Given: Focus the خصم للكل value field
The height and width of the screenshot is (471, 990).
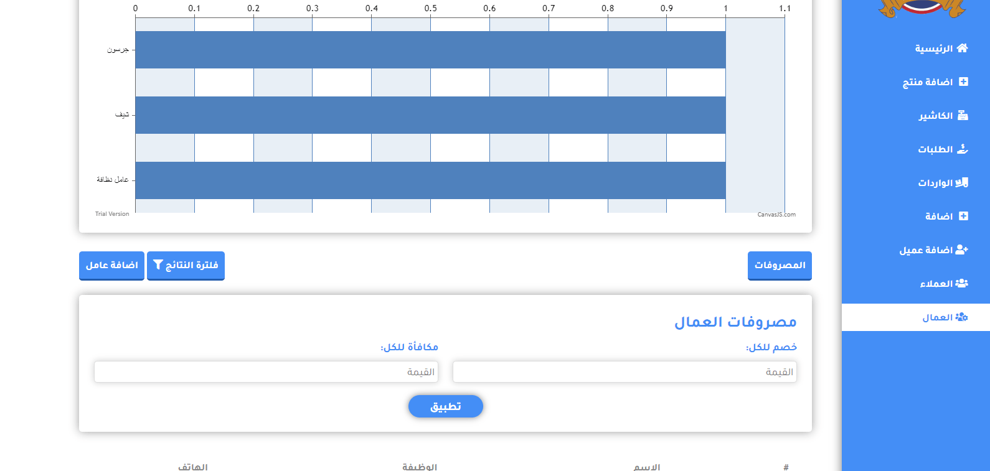Looking at the screenshot, I should (x=625, y=372).
